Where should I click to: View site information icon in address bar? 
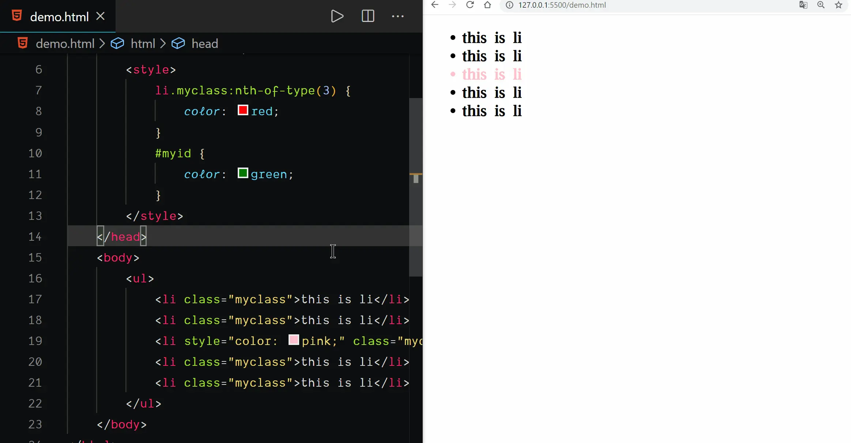coord(509,5)
